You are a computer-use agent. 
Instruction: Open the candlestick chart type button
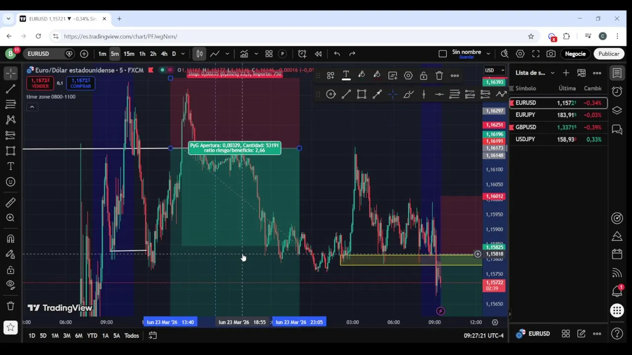199,54
